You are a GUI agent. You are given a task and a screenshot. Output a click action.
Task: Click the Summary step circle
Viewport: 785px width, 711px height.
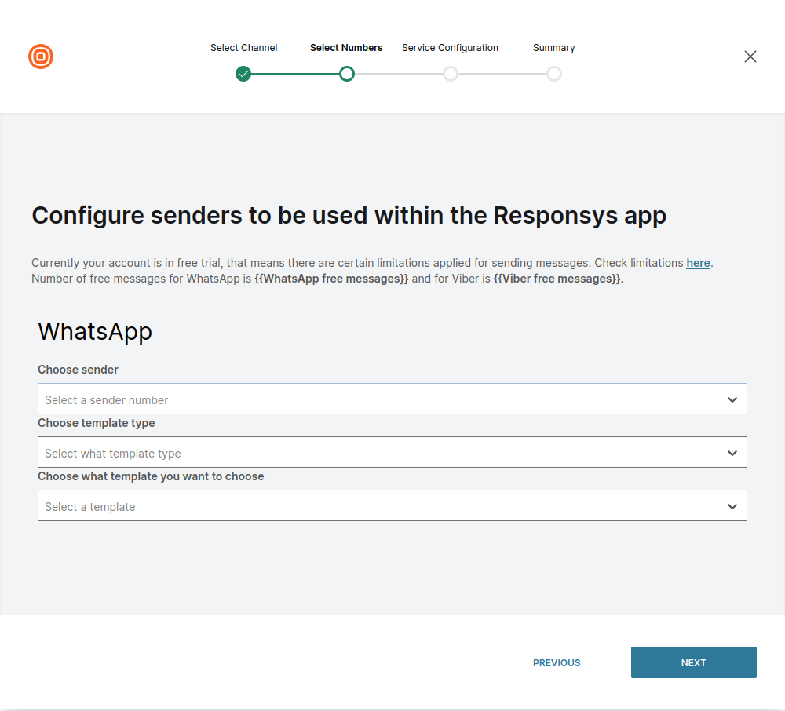pos(554,74)
